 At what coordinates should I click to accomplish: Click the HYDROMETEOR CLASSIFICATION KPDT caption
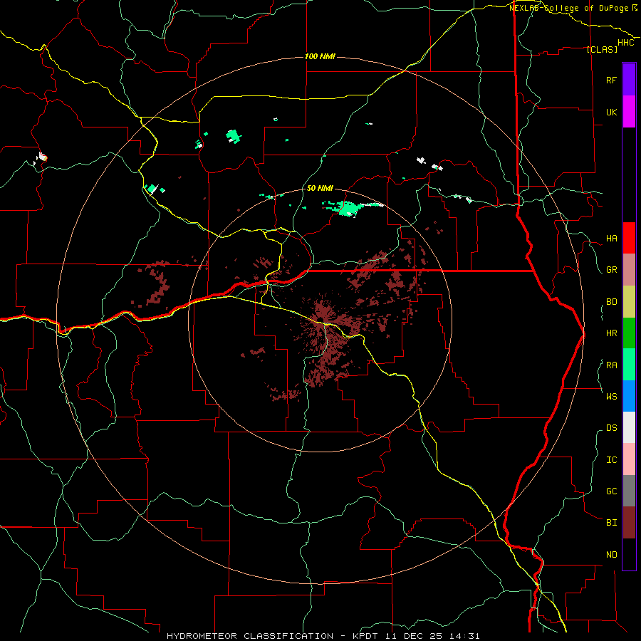[323, 636]
